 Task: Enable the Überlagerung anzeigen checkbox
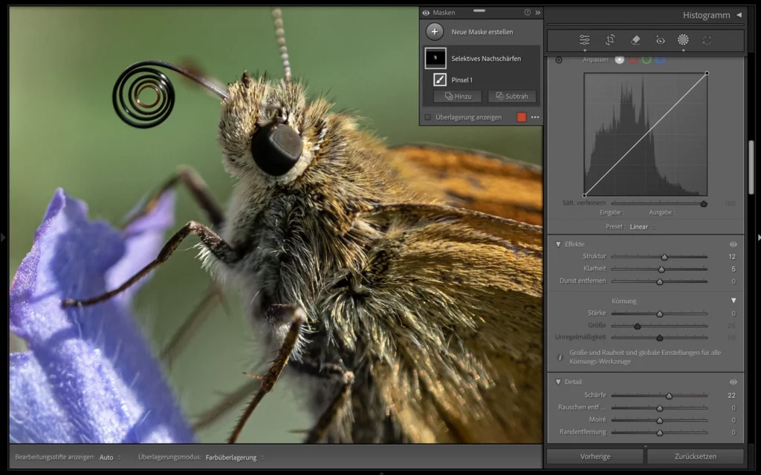click(x=427, y=117)
